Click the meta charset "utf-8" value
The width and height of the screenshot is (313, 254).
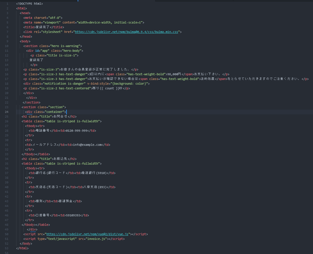click(54, 18)
